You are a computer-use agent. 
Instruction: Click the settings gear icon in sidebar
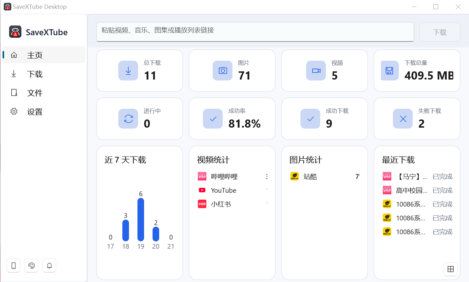14,111
